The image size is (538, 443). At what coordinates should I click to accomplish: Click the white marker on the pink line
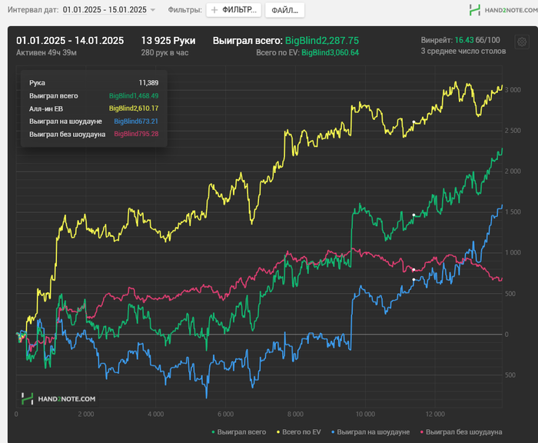[413, 270]
